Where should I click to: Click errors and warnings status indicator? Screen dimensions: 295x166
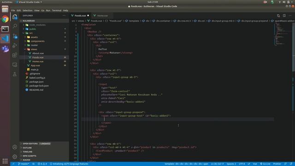click(42, 164)
